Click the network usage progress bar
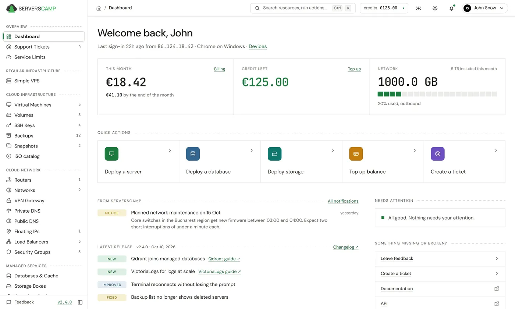 (x=437, y=94)
